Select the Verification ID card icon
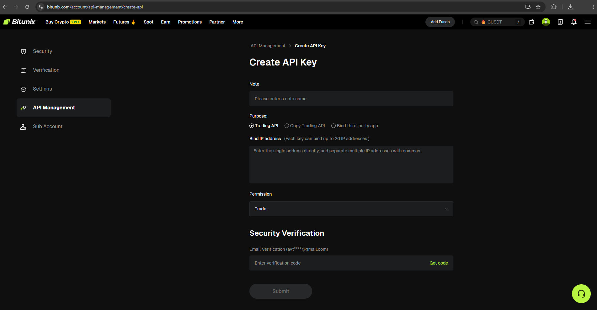The height and width of the screenshot is (310, 597). [23, 70]
